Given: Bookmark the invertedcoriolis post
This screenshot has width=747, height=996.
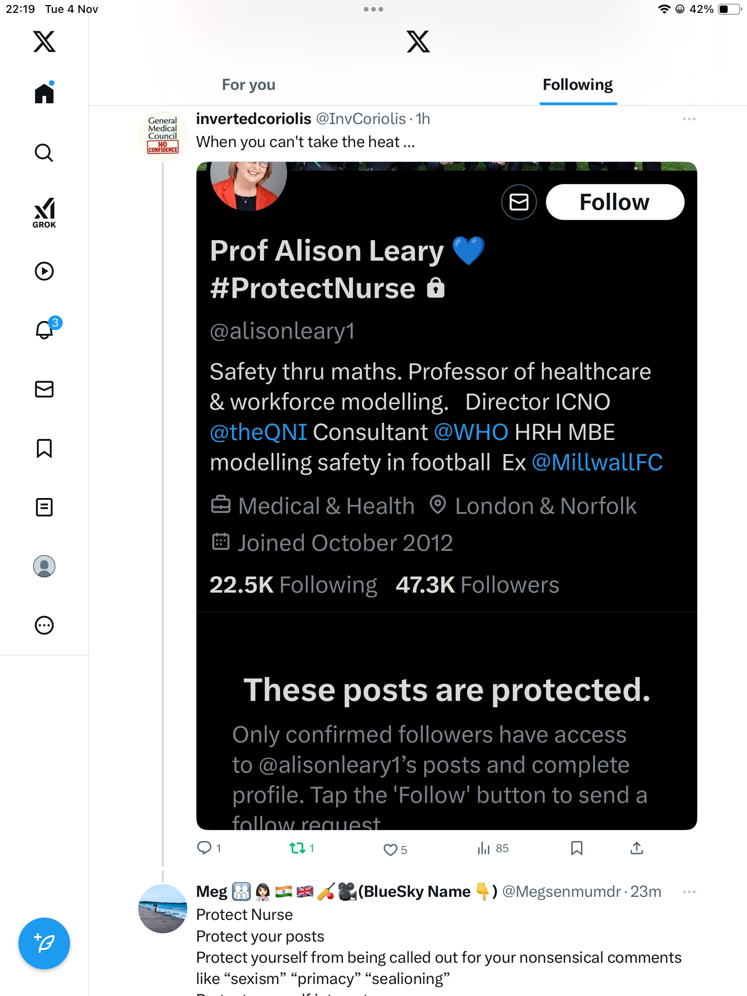Looking at the screenshot, I should click(576, 848).
